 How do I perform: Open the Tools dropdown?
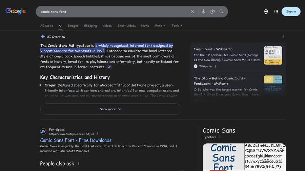[x=177, y=26]
